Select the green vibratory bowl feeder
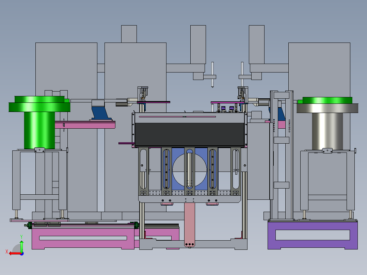Image resolution: width=367 pixels, height=275 pixels. 39,122
